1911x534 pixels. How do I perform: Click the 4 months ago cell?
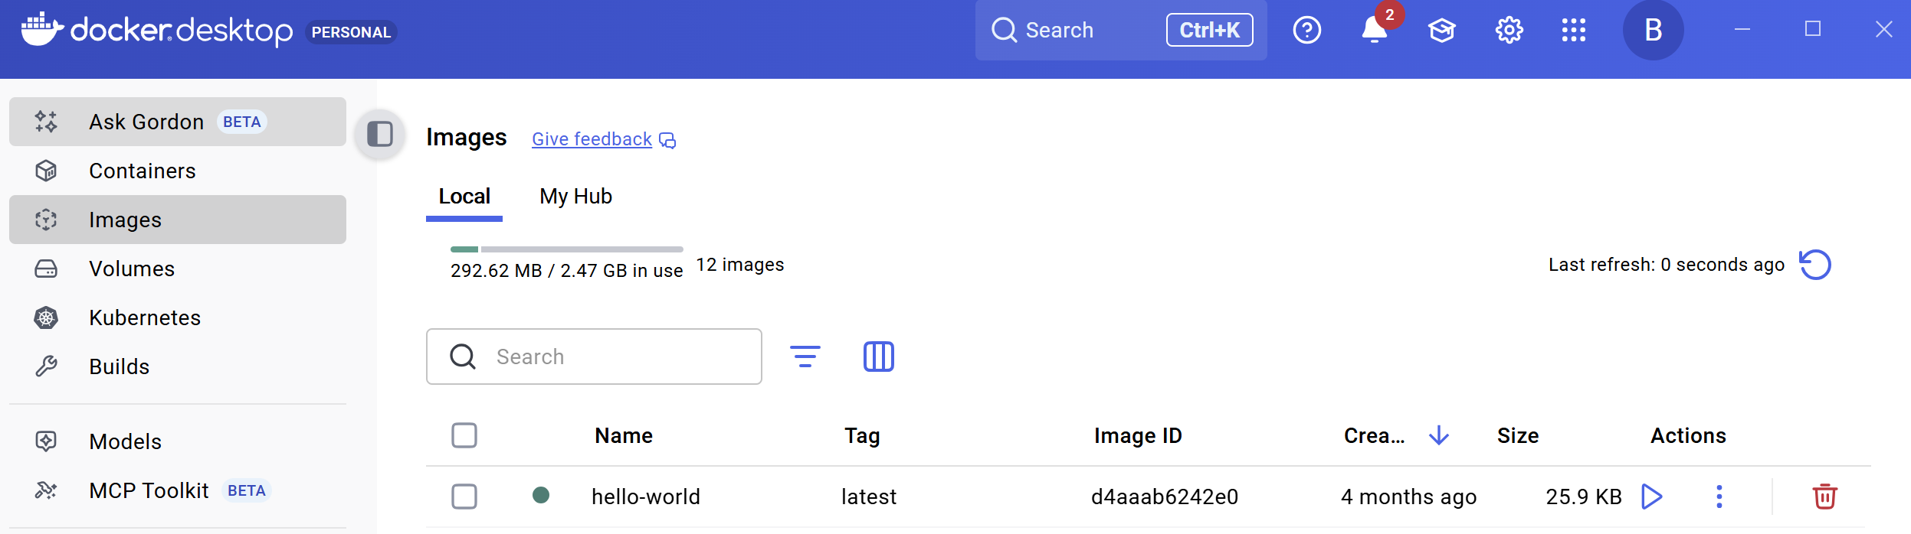(x=1409, y=497)
